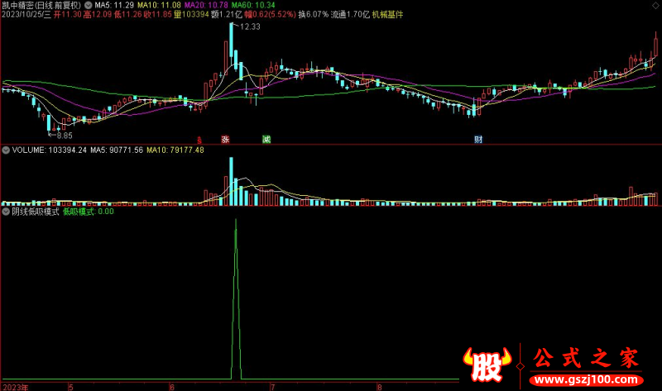The image size is (662, 391).
Task: Click the MA5: 11.29 label
Action: (114, 6)
